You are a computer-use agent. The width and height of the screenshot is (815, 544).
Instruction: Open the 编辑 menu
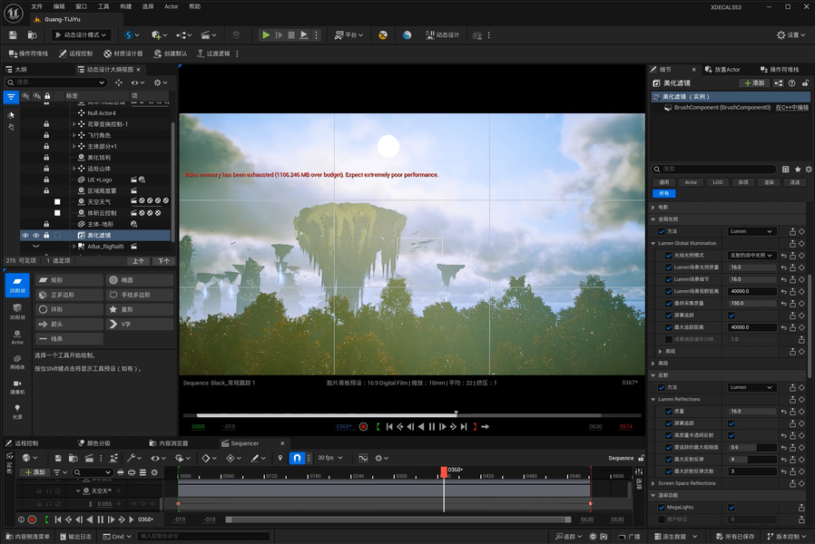tap(59, 6)
